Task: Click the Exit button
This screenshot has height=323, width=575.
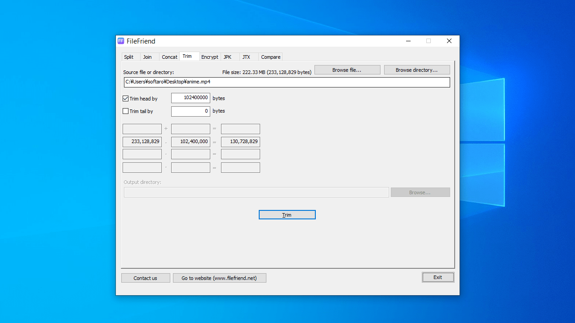Action: pyautogui.click(x=438, y=277)
